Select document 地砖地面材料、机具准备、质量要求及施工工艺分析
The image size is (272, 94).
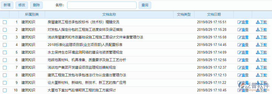(87, 60)
